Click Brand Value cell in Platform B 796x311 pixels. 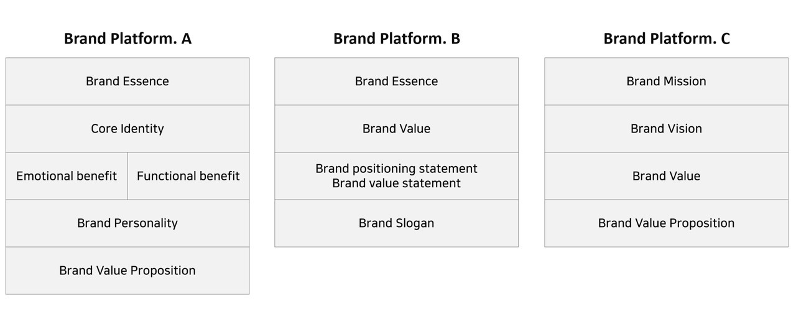pyautogui.click(x=397, y=129)
